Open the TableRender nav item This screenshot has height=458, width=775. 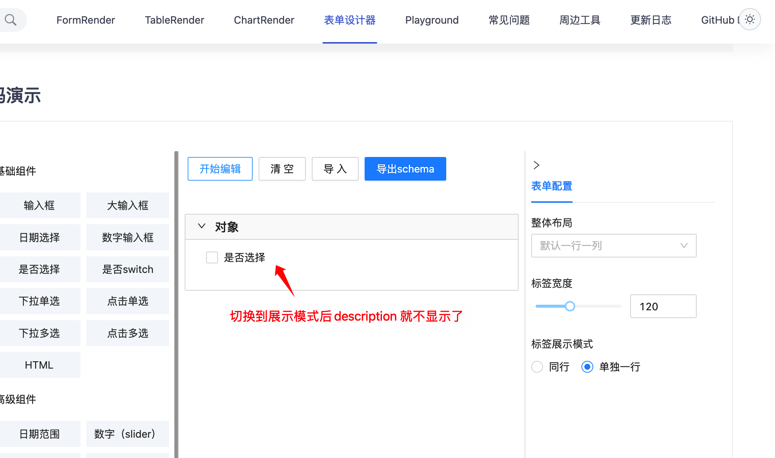[x=174, y=20]
